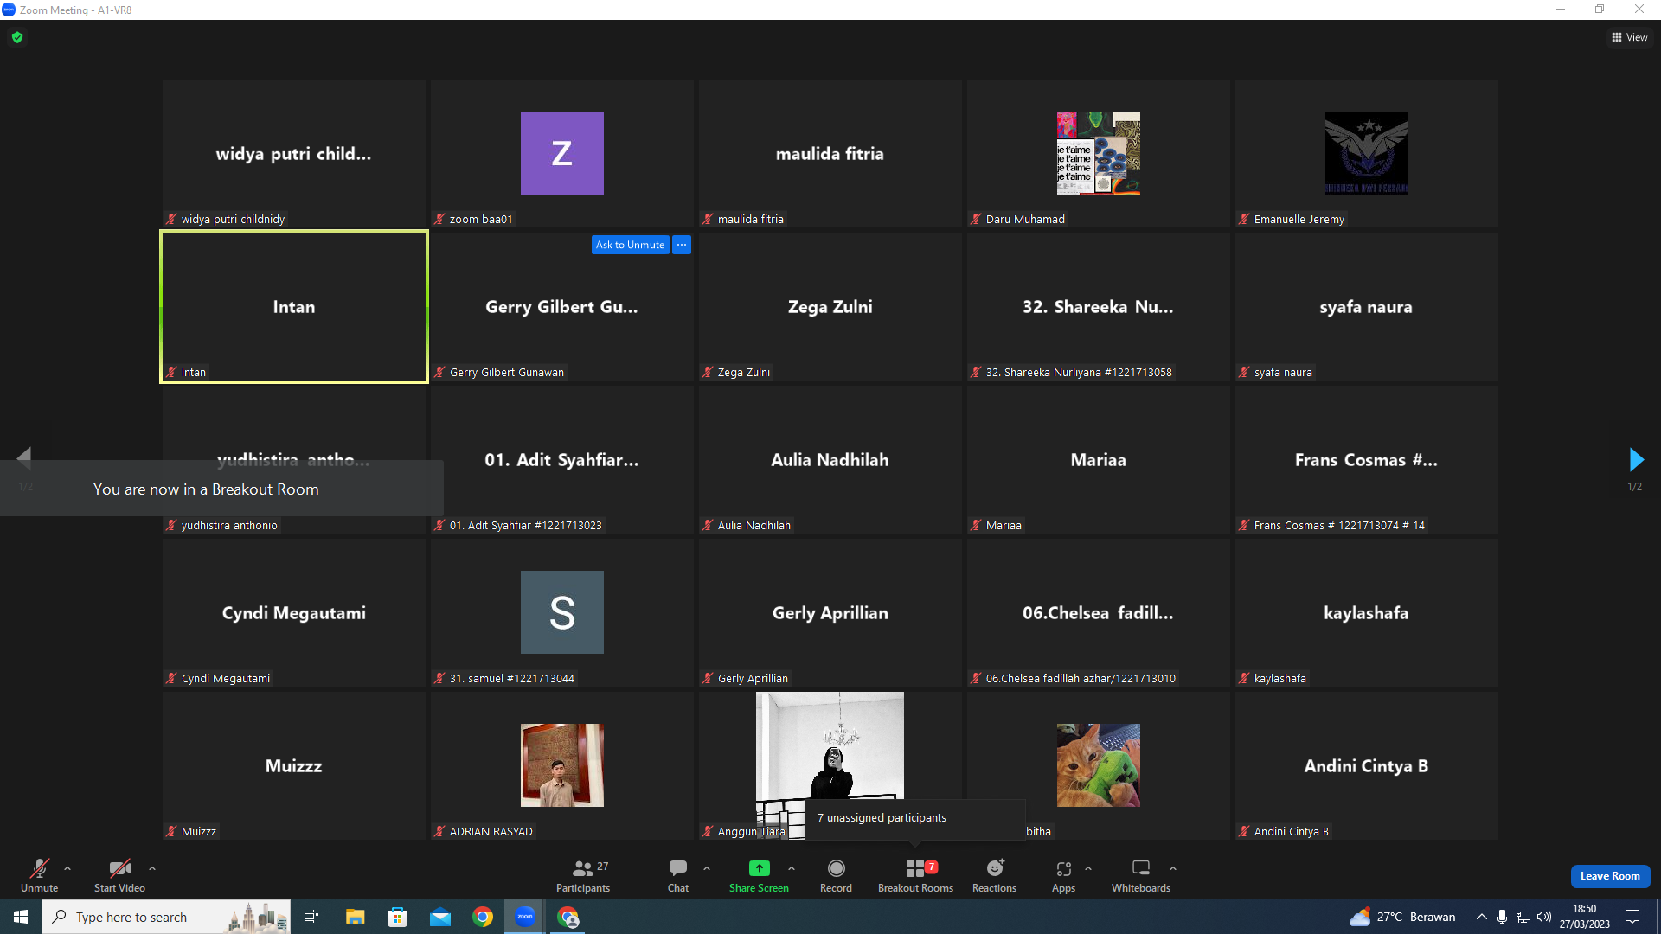Screen dimensions: 1661x934
Task: Click the microphone icon in system tray
Action: 1503,917
